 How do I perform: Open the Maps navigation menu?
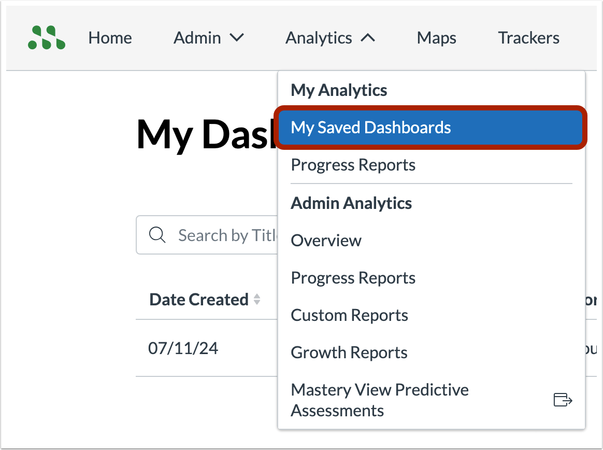[436, 37]
